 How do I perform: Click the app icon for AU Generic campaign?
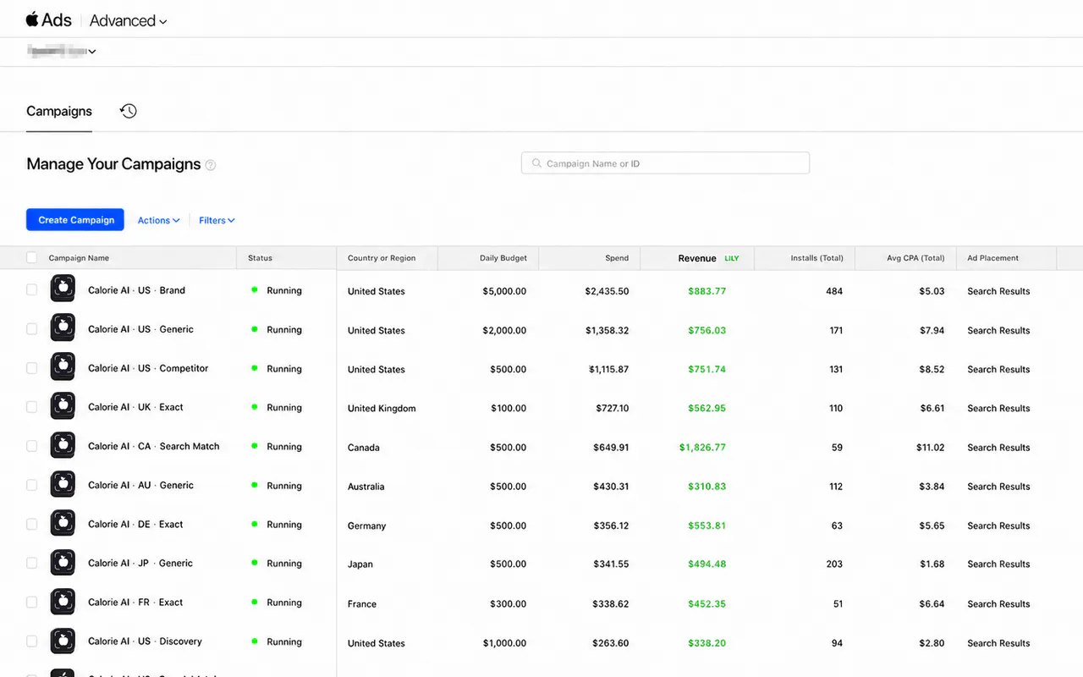pyautogui.click(x=63, y=484)
